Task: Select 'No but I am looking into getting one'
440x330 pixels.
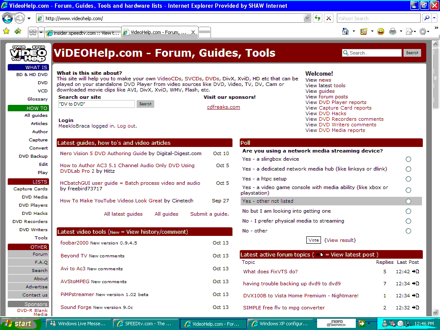Action: tap(408, 211)
